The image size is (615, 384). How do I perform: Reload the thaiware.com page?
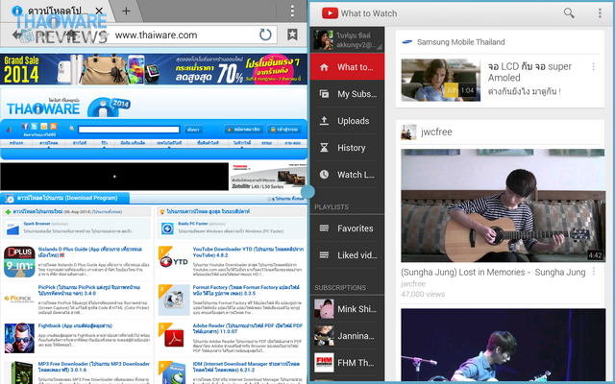pyautogui.click(x=265, y=35)
